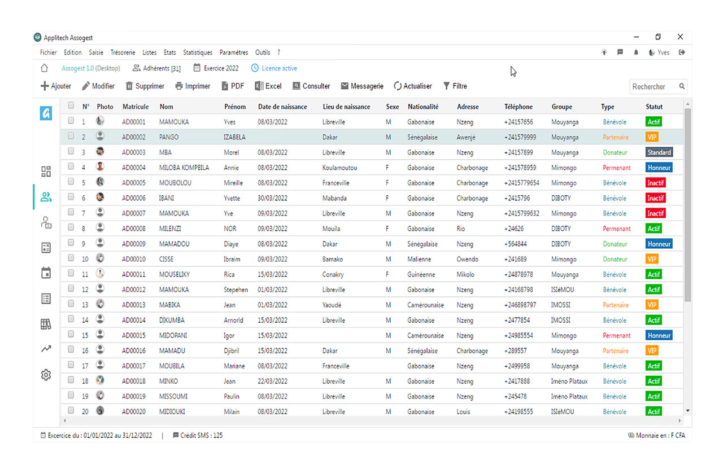728x470 pixels.
Task: Select the Conakry birthplace cell
Action: 333,275
